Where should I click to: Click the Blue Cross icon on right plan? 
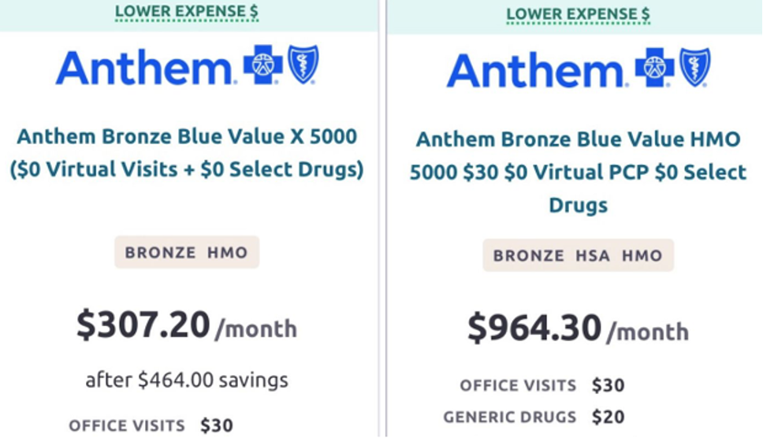(x=654, y=67)
